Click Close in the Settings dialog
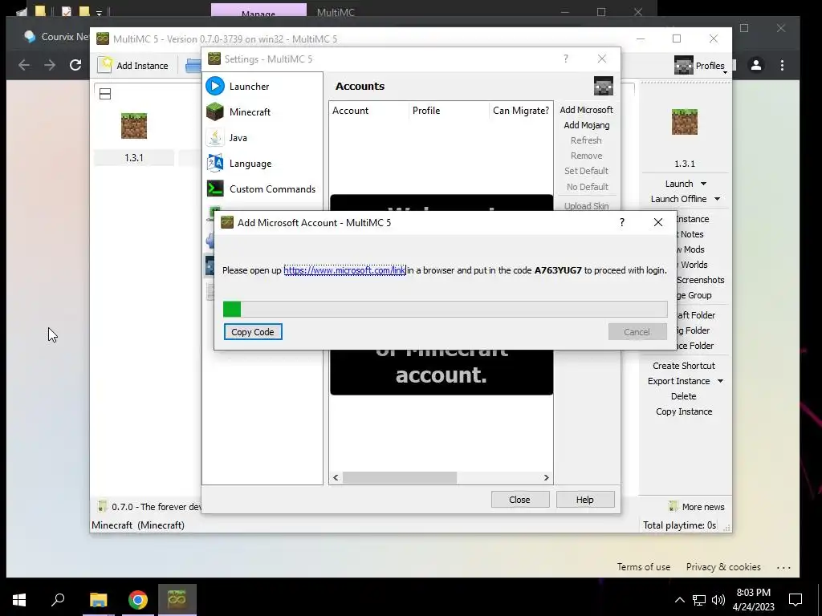This screenshot has width=822, height=616. [x=520, y=500]
